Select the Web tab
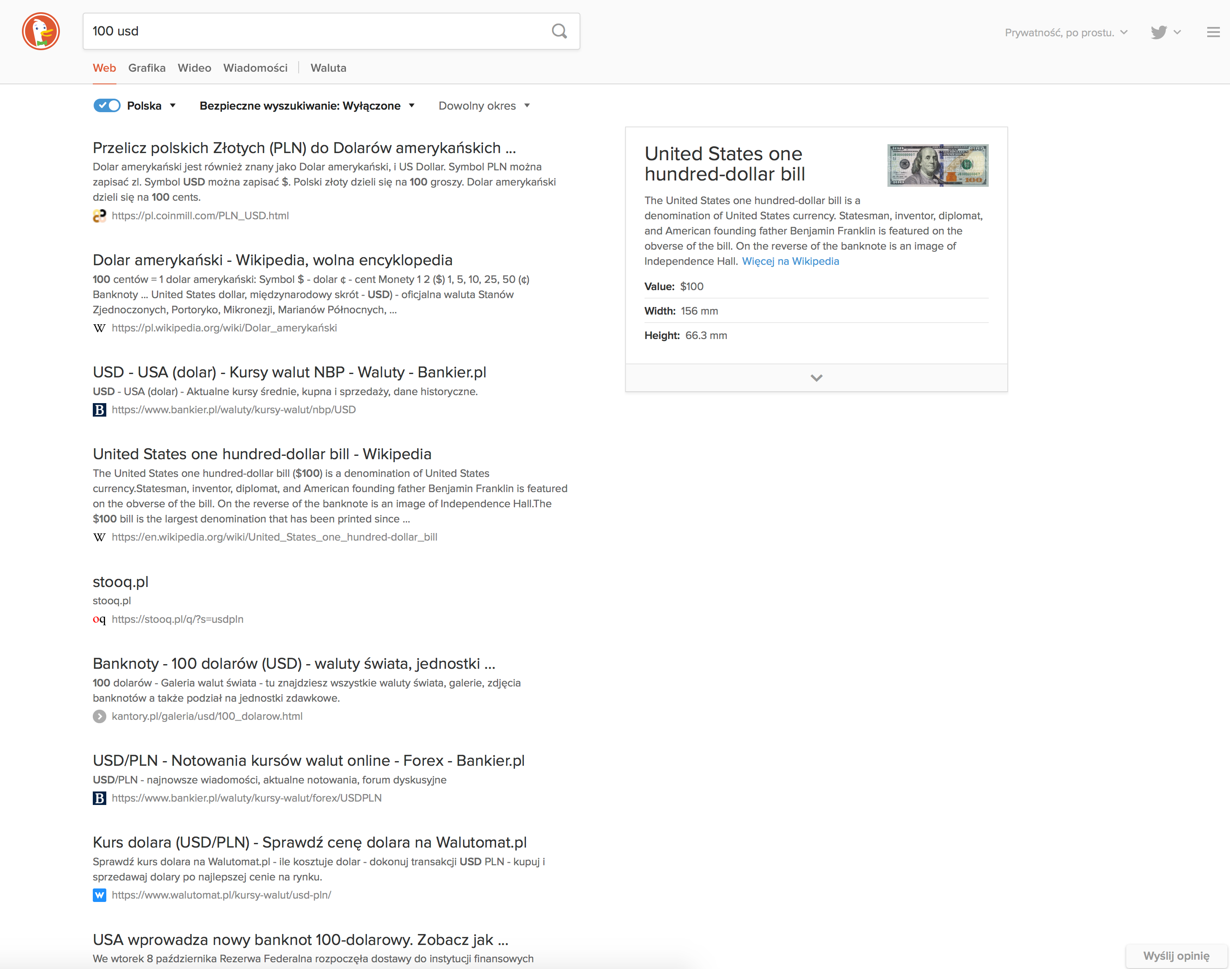This screenshot has height=969, width=1230. click(105, 68)
